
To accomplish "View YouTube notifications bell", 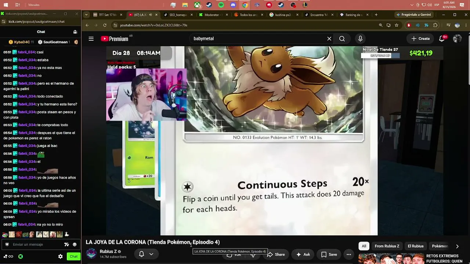I will coord(442,38).
